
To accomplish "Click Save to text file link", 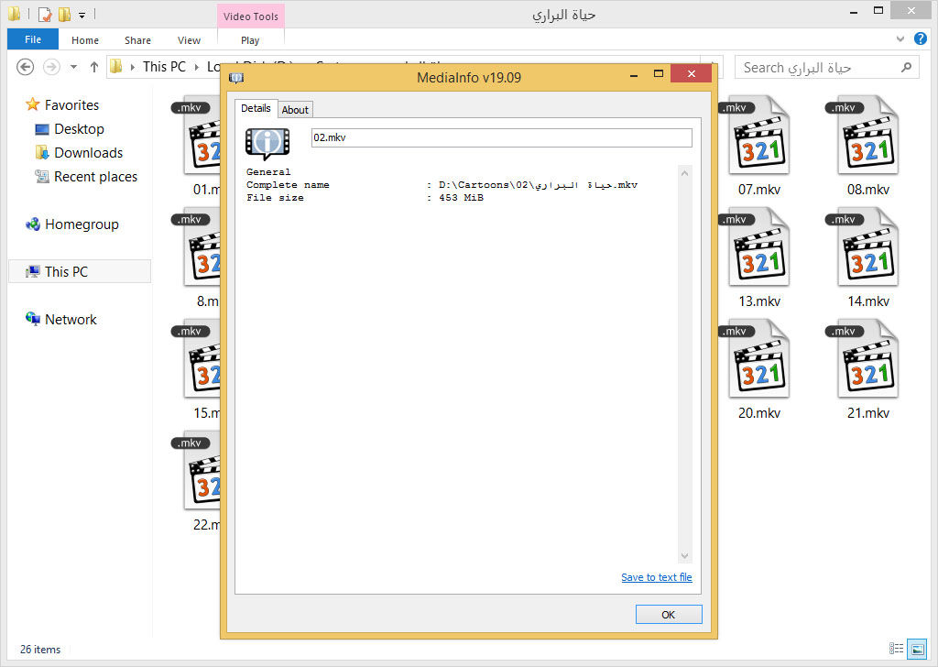I will [656, 577].
